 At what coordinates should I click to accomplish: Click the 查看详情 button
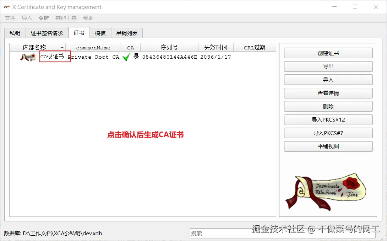328,93
